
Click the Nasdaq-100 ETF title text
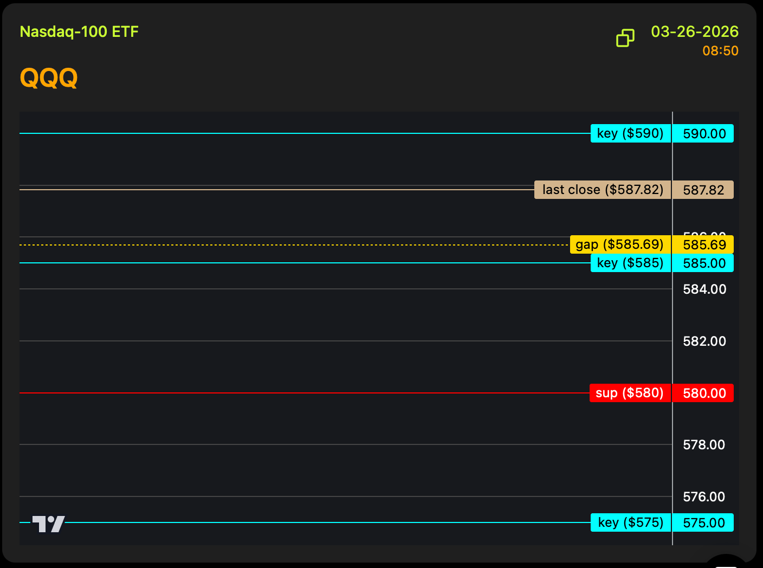pyautogui.click(x=79, y=31)
